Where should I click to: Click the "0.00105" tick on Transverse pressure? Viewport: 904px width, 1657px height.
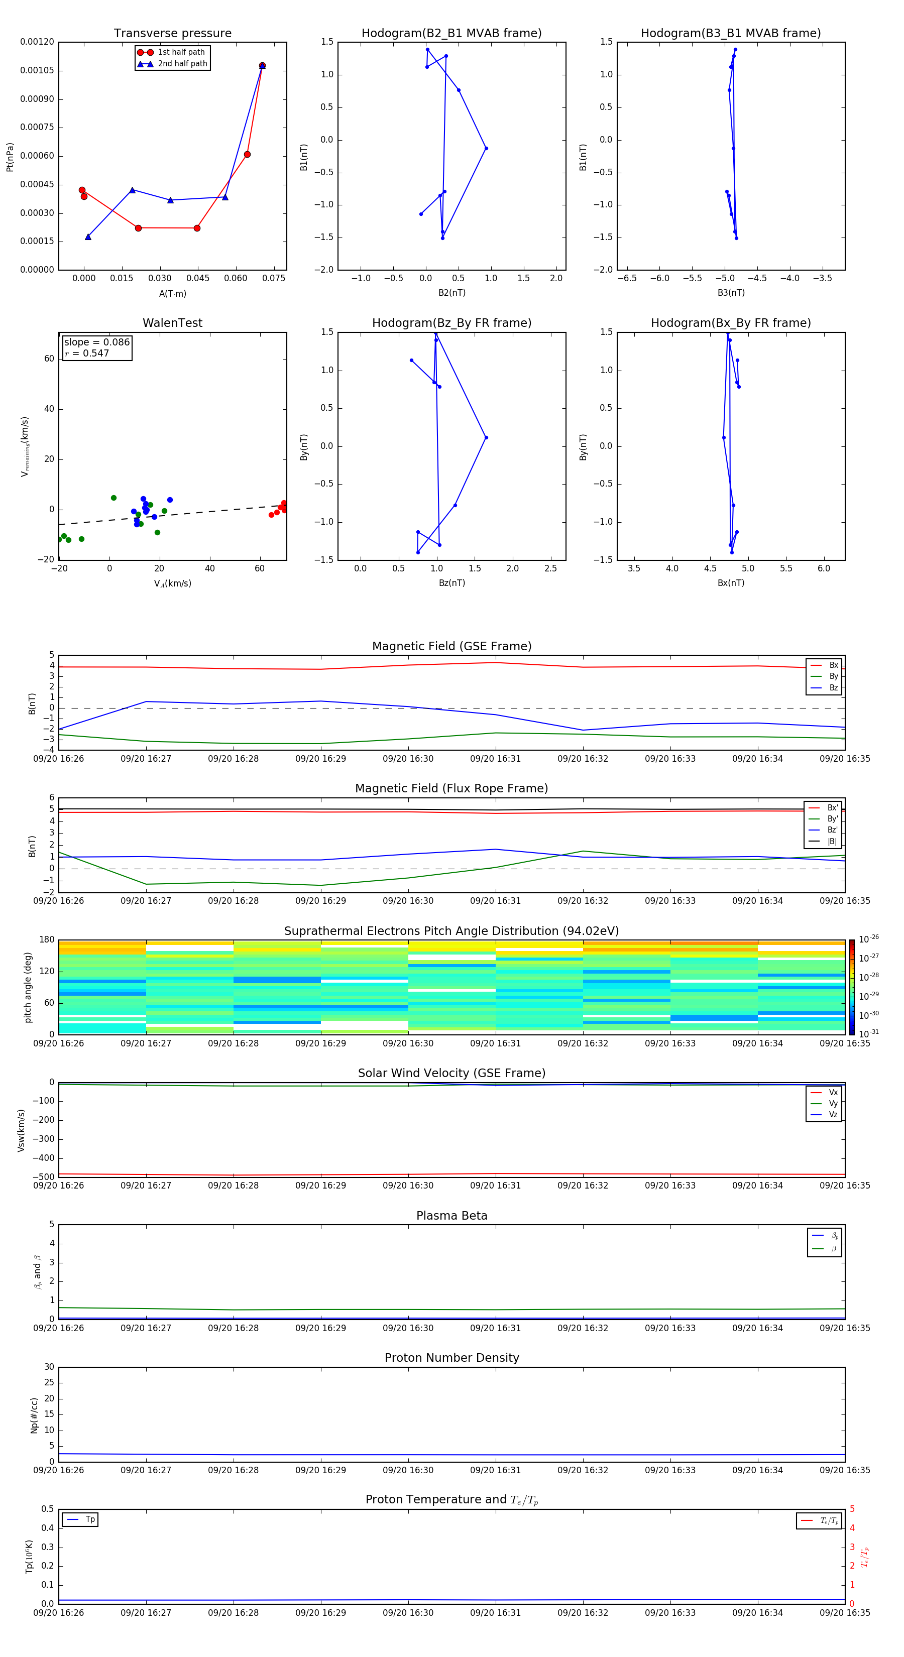tap(37, 70)
